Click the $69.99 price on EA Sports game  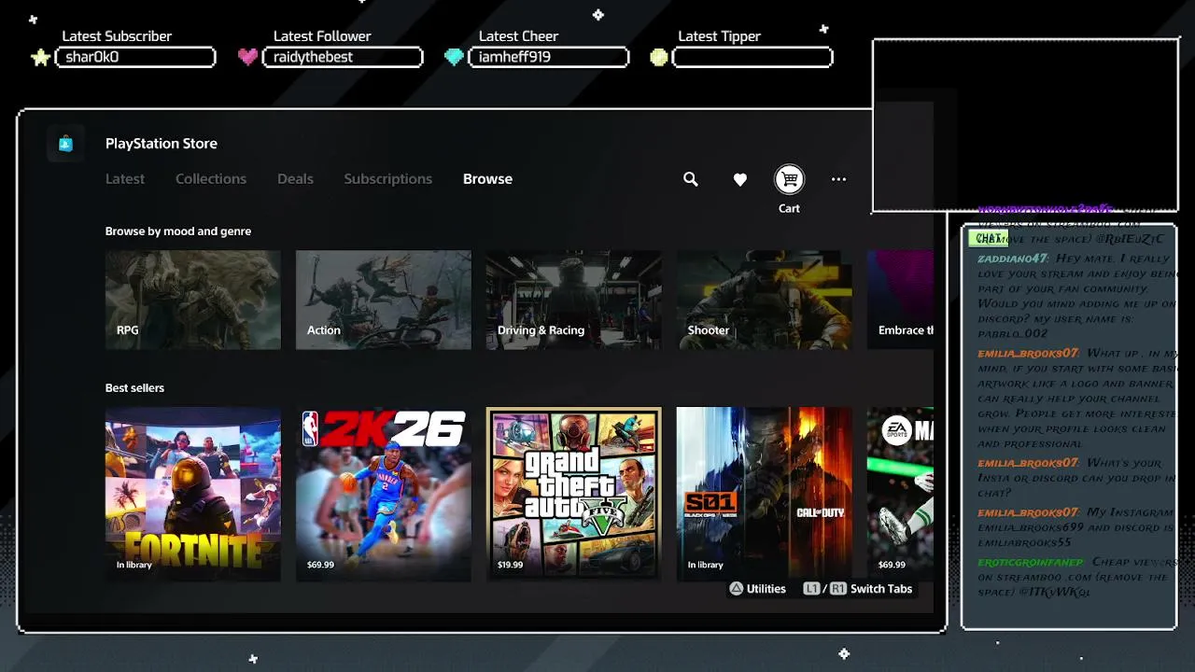[892, 565]
